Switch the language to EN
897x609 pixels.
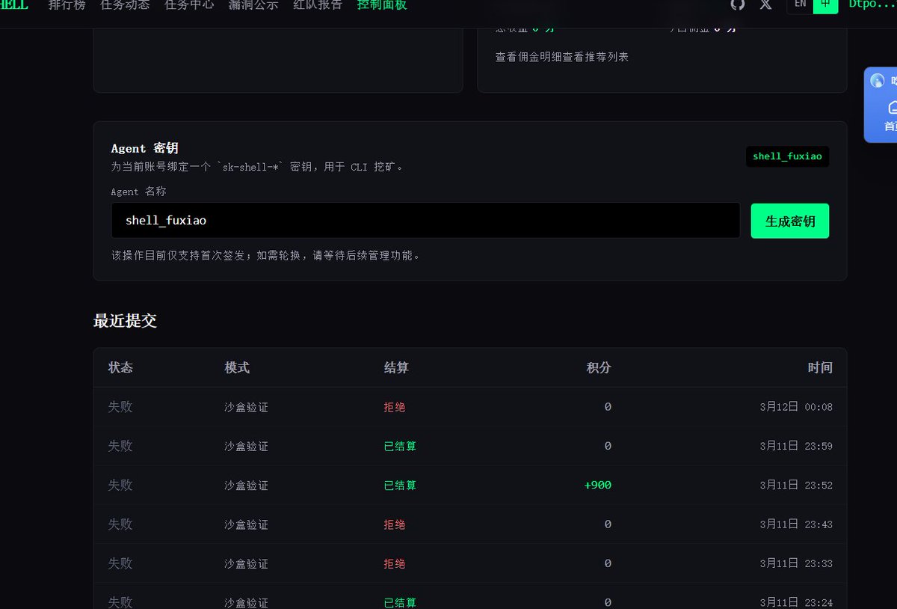[x=800, y=4]
